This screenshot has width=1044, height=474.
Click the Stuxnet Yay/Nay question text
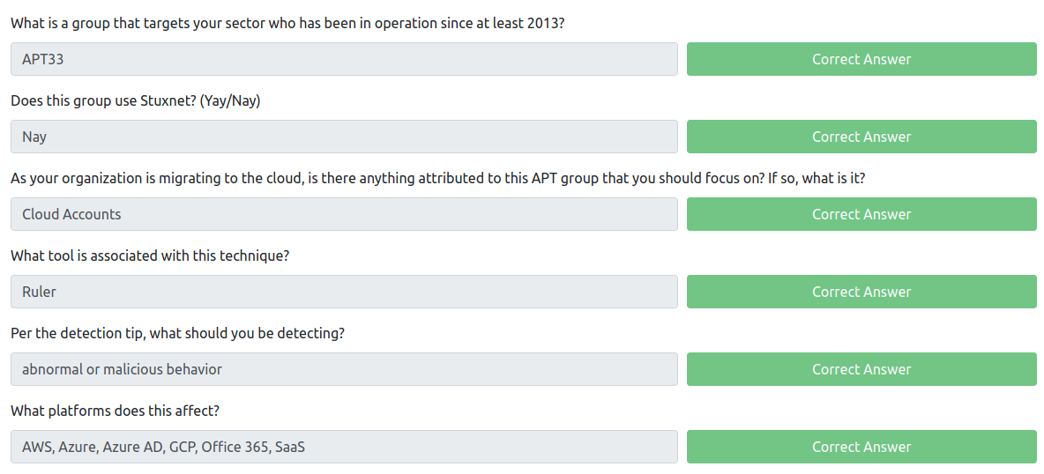[x=136, y=100]
